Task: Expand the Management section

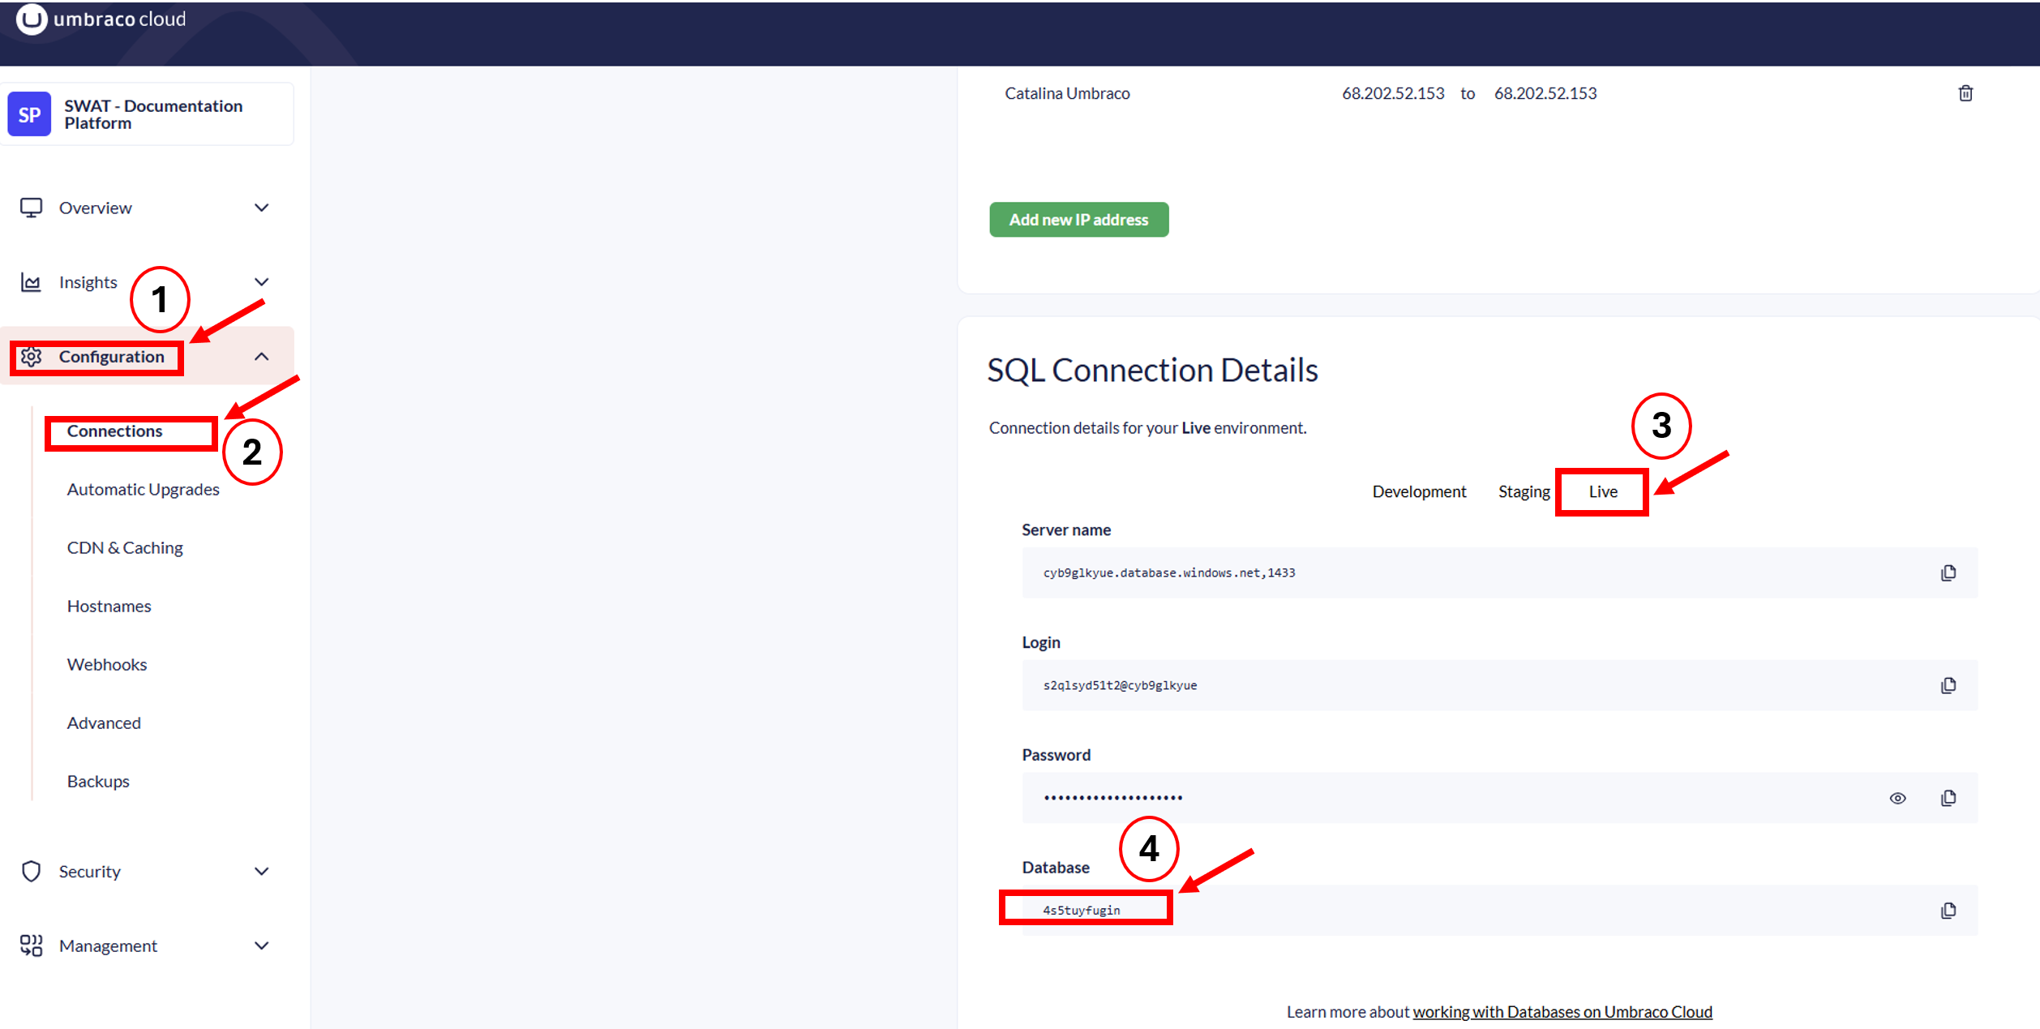Action: pyautogui.click(x=261, y=945)
